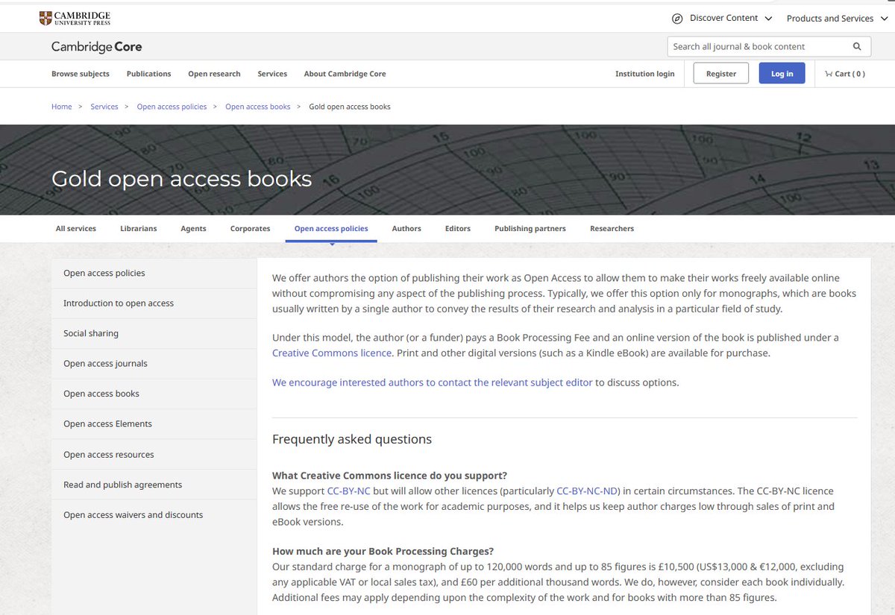Switch to the Publishing partners tab
The image size is (895, 615).
(x=530, y=229)
